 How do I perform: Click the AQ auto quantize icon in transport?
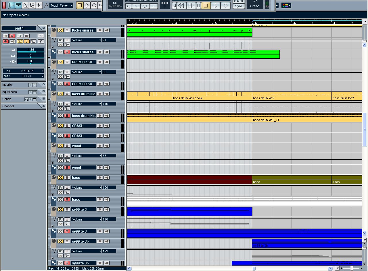pos(128,6)
